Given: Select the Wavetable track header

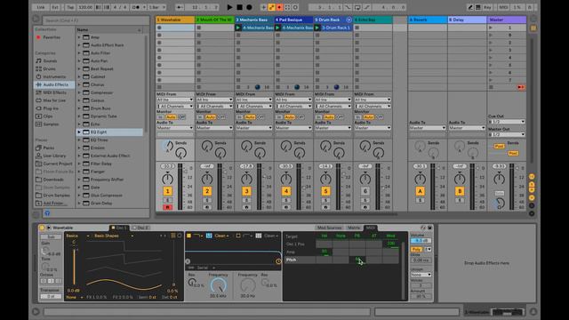Looking at the screenshot, I should coord(175,20).
